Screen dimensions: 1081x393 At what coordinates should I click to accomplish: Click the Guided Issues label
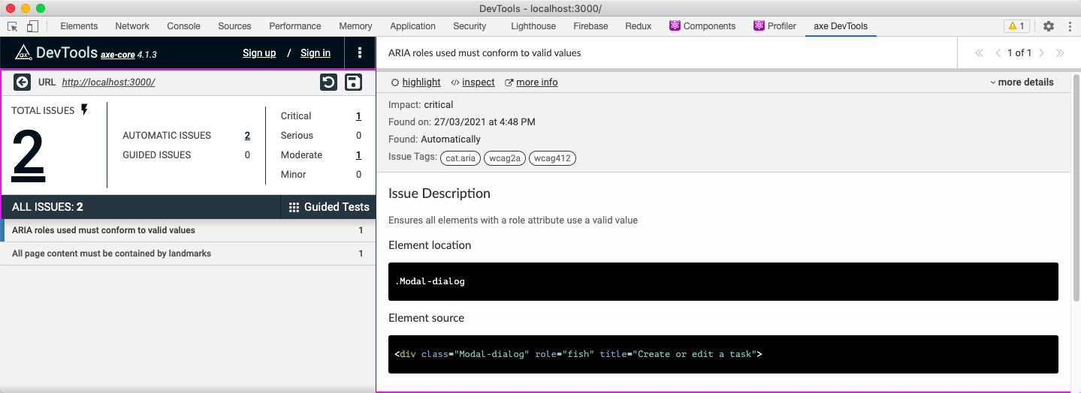pos(156,155)
